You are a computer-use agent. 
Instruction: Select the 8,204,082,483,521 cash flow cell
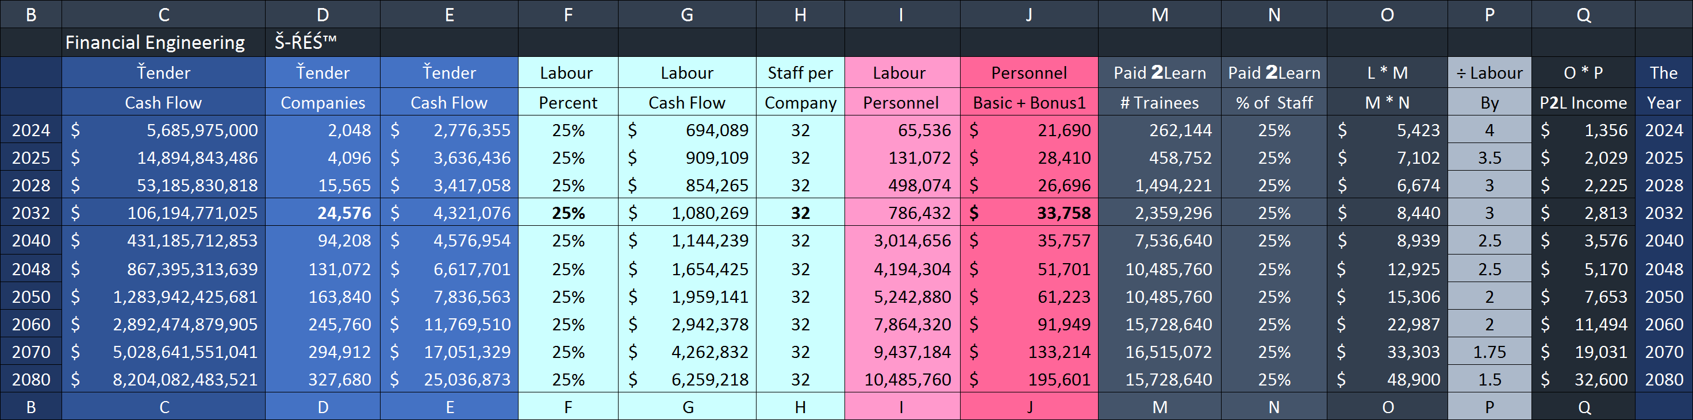pyautogui.click(x=164, y=379)
